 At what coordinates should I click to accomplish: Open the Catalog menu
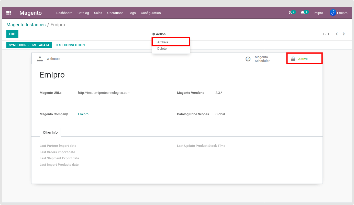tap(83, 13)
